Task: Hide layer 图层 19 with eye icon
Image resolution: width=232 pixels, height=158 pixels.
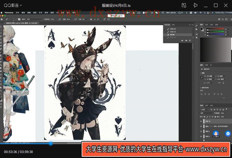Action: pyautogui.click(x=201, y=121)
